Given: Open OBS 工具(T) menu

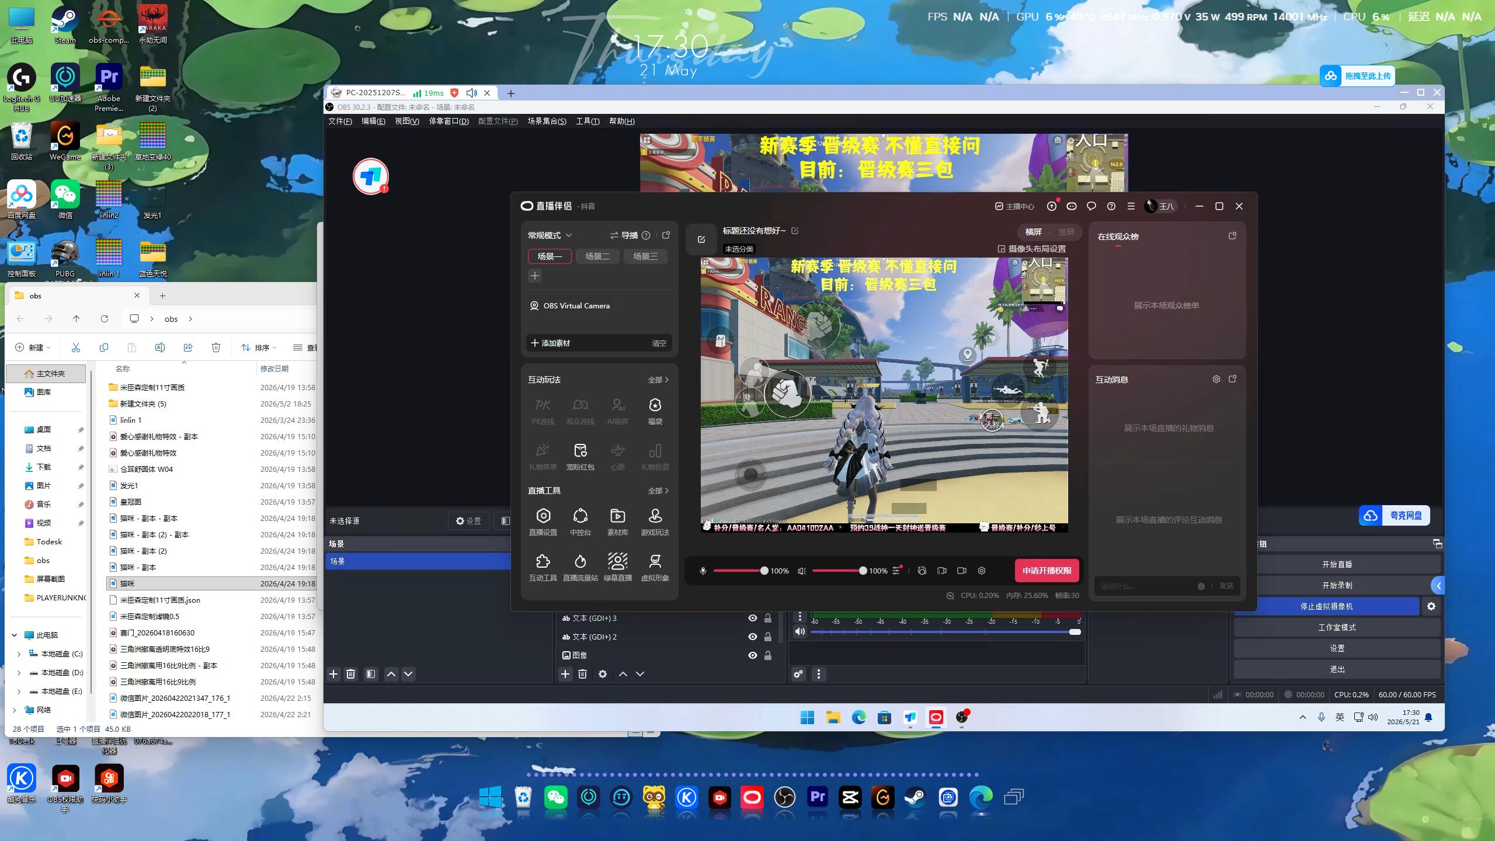Looking at the screenshot, I should tap(587, 121).
